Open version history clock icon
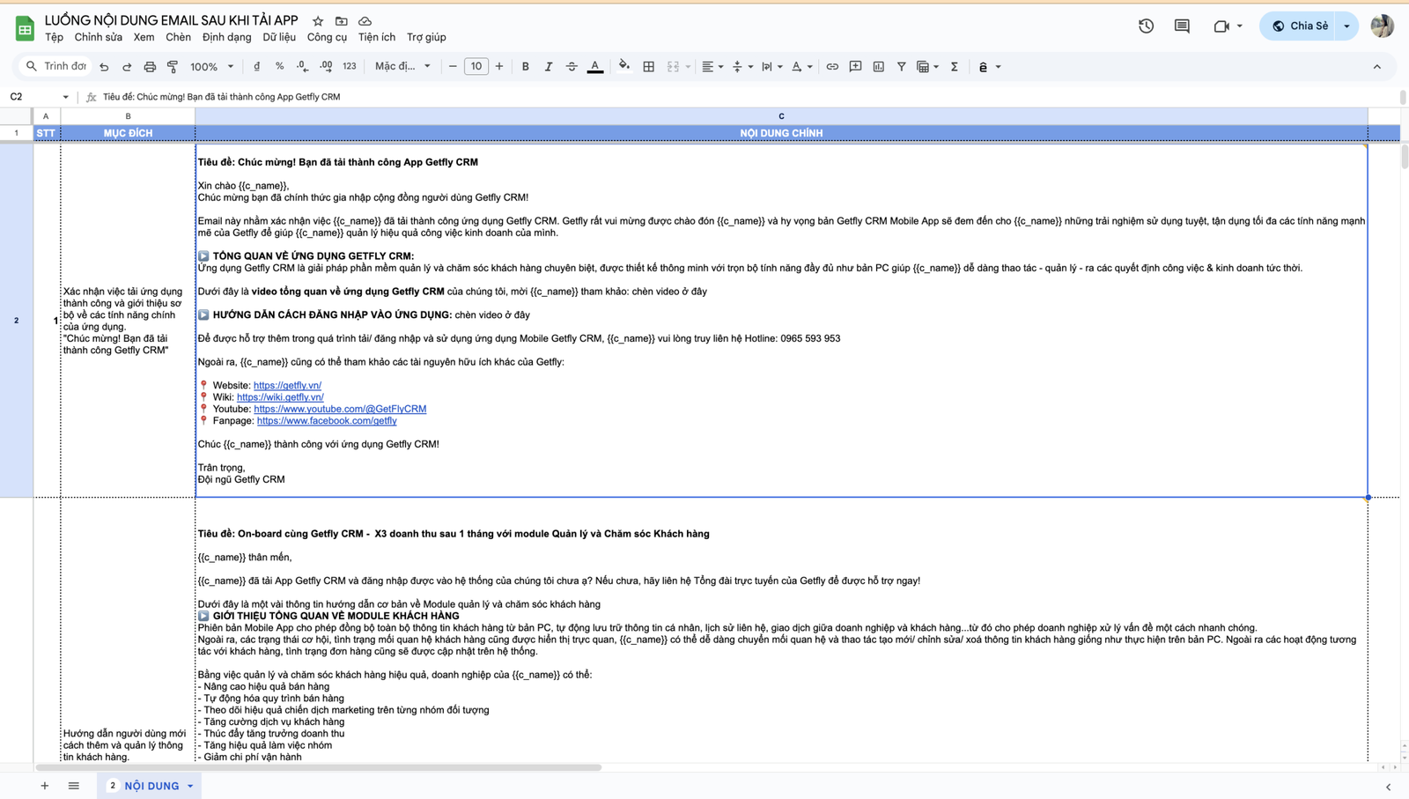Screen dimensions: 1409x799 click(x=1146, y=26)
